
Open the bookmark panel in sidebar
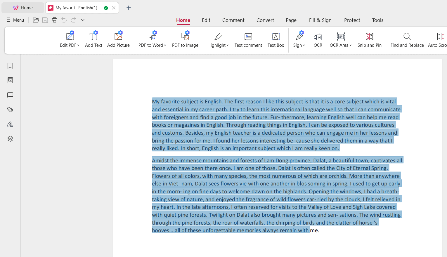click(x=10, y=66)
